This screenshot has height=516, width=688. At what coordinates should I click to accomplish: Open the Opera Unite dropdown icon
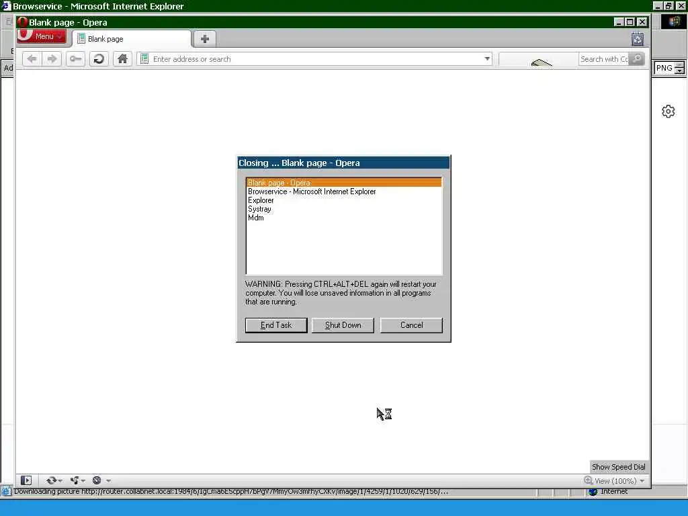pos(77,480)
